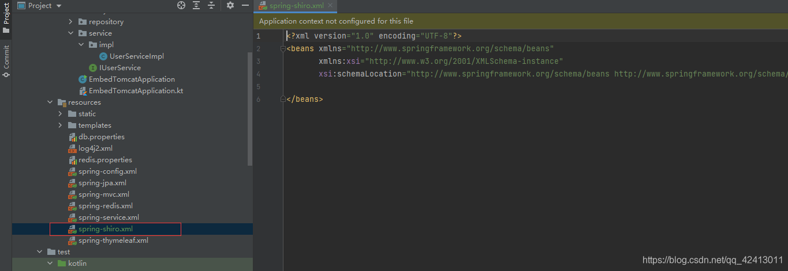Switch to the Project side tool tab
The width and height of the screenshot is (788, 271).
6,18
